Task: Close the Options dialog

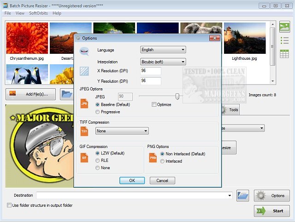Action: point(214,38)
